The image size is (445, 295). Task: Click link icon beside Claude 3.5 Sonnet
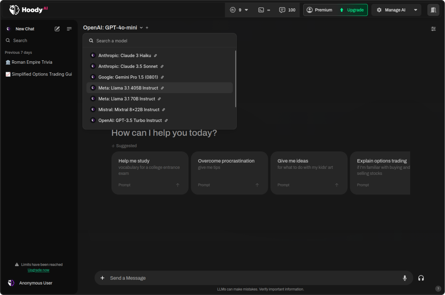pos(162,66)
